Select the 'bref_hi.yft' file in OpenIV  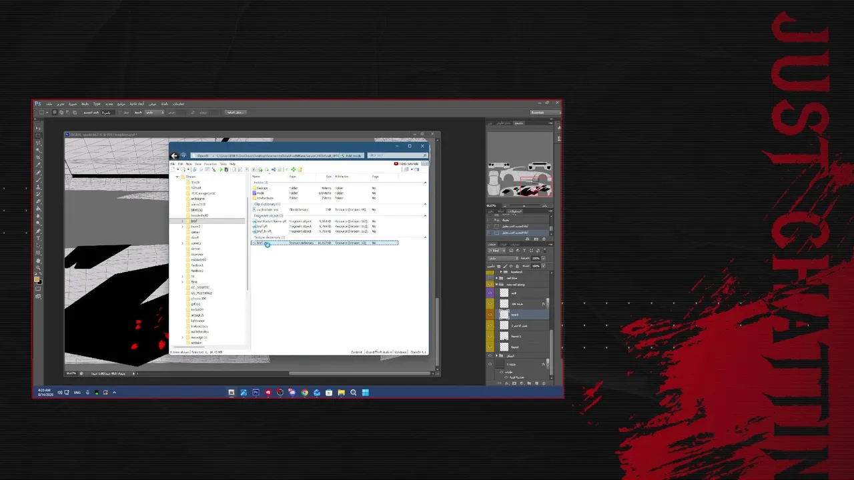tap(263, 231)
